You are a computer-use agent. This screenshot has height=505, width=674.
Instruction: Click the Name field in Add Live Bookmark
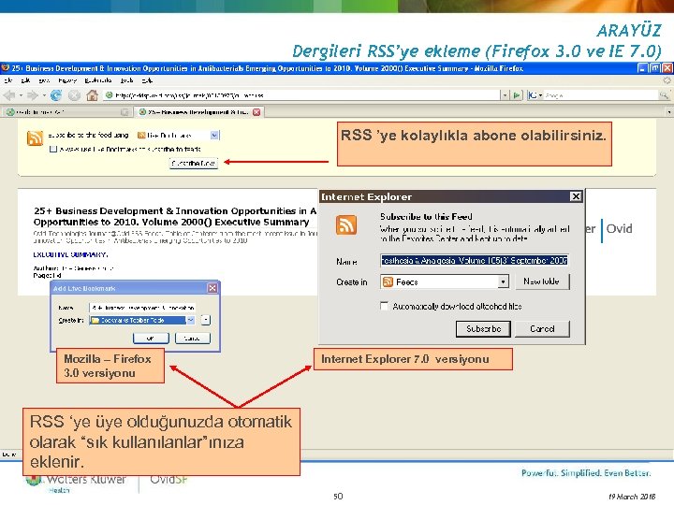(x=142, y=308)
